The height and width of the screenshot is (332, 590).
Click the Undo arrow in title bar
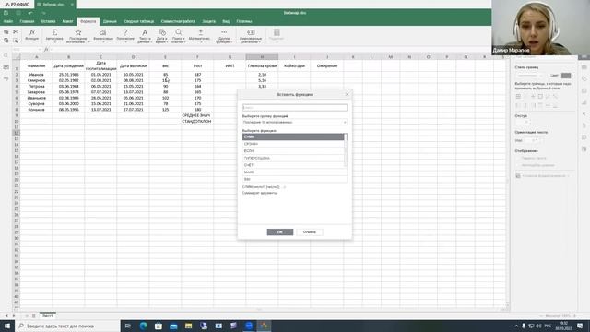pos(30,13)
